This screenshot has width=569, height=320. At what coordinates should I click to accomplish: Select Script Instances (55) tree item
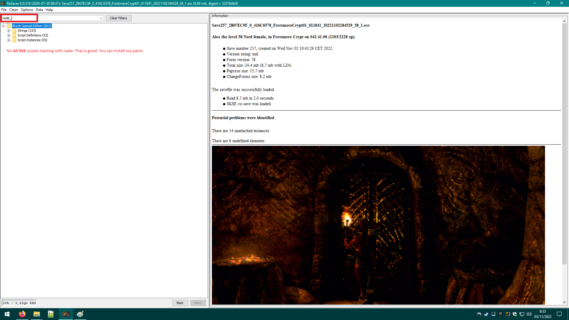32,40
